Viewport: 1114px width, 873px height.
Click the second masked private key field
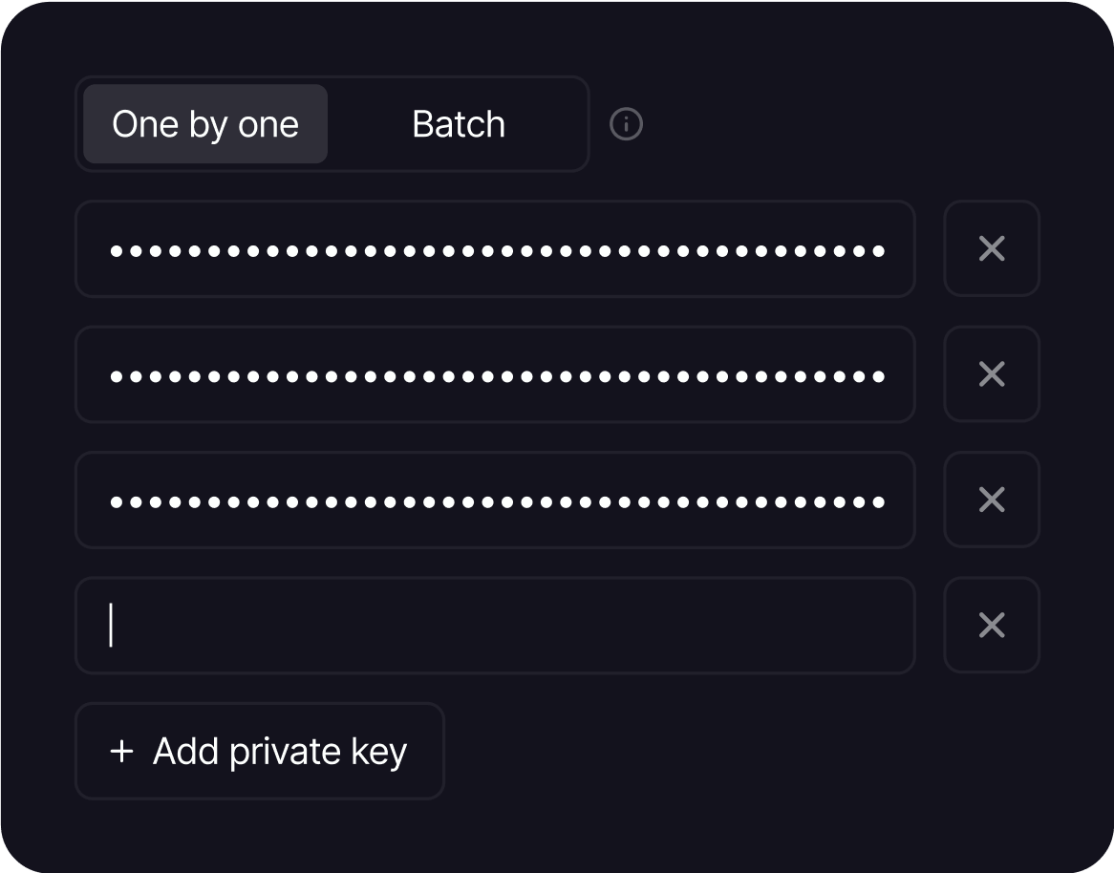[495, 374]
